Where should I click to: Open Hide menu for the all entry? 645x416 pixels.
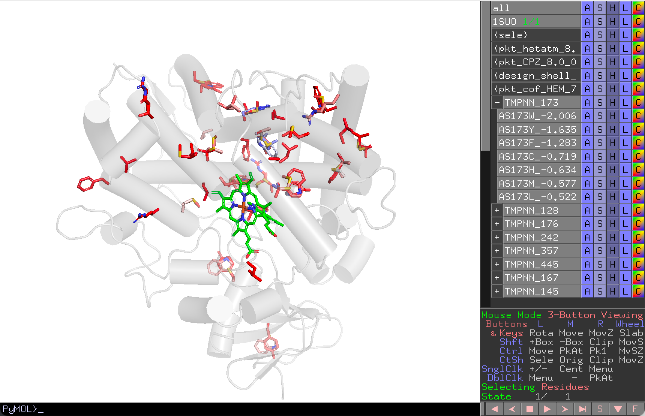click(x=613, y=8)
